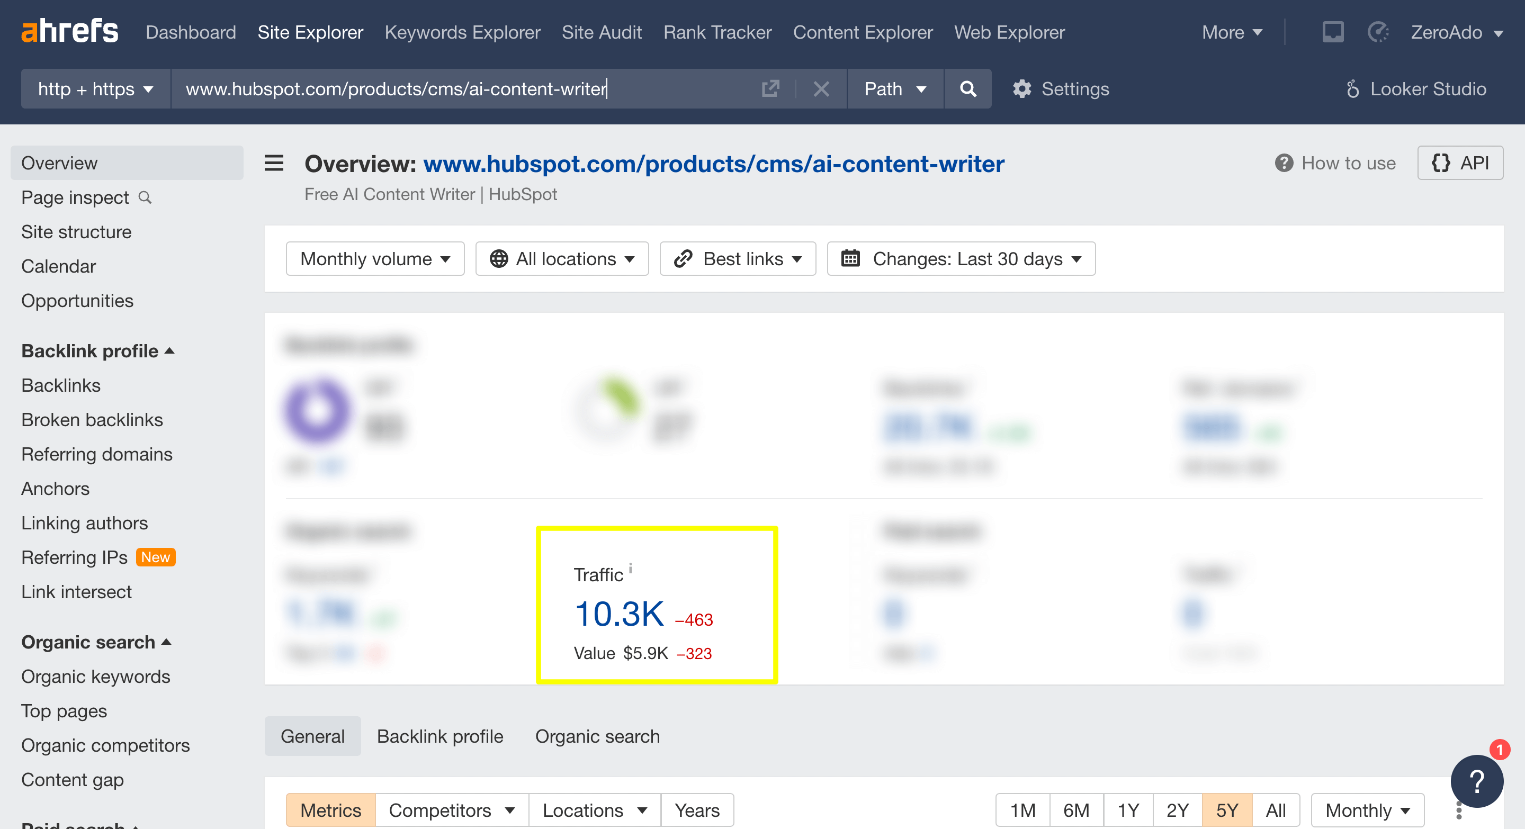This screenshot has height=829, width=1525.
Task: Open Keywords Explorer in top navigation
Action: point(462,32)
